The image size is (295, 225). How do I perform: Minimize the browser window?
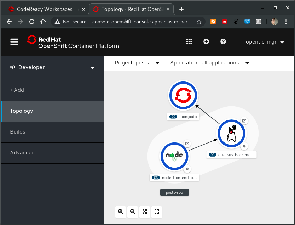[x=263, y=9]
